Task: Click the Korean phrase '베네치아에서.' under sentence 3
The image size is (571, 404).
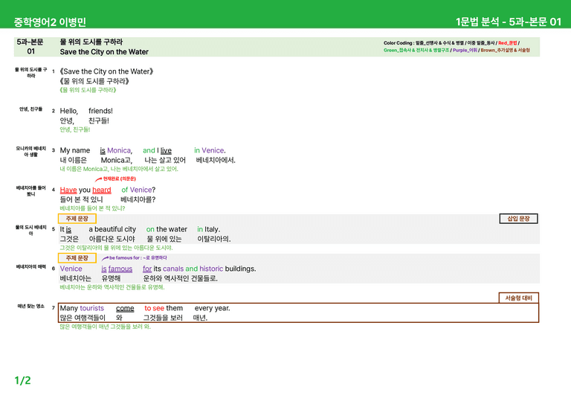Action: 216,160
